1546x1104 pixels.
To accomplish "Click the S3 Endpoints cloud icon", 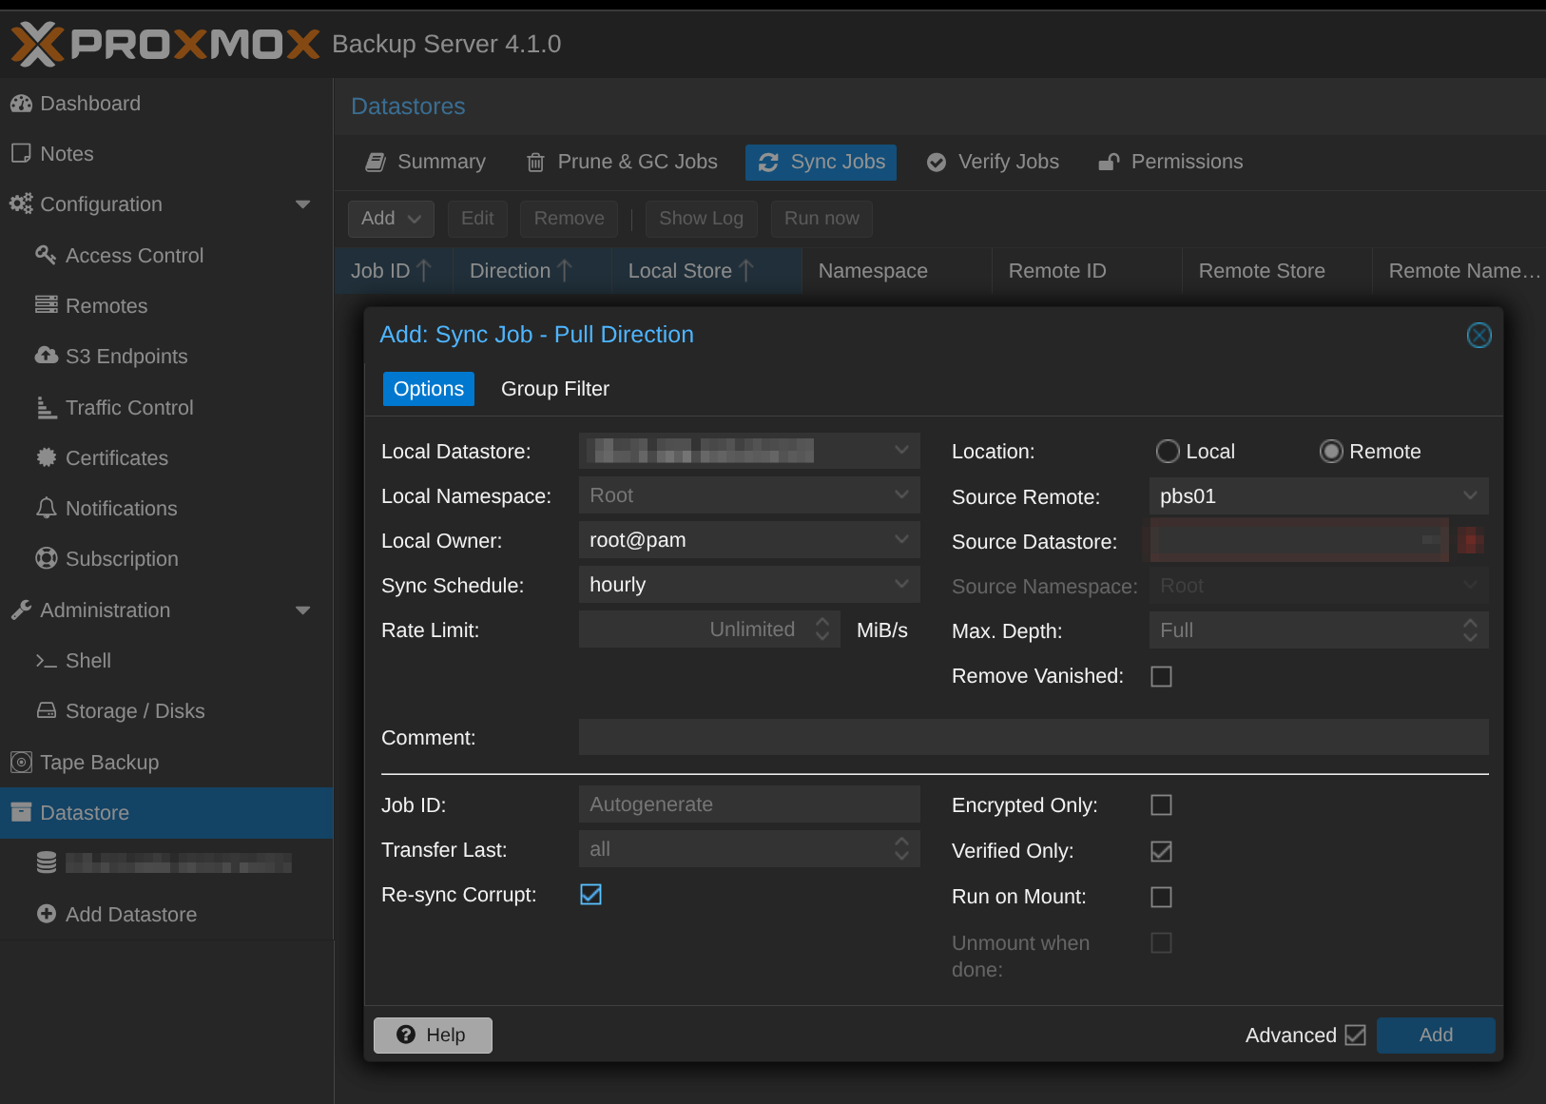I will (x=46, y=356).
